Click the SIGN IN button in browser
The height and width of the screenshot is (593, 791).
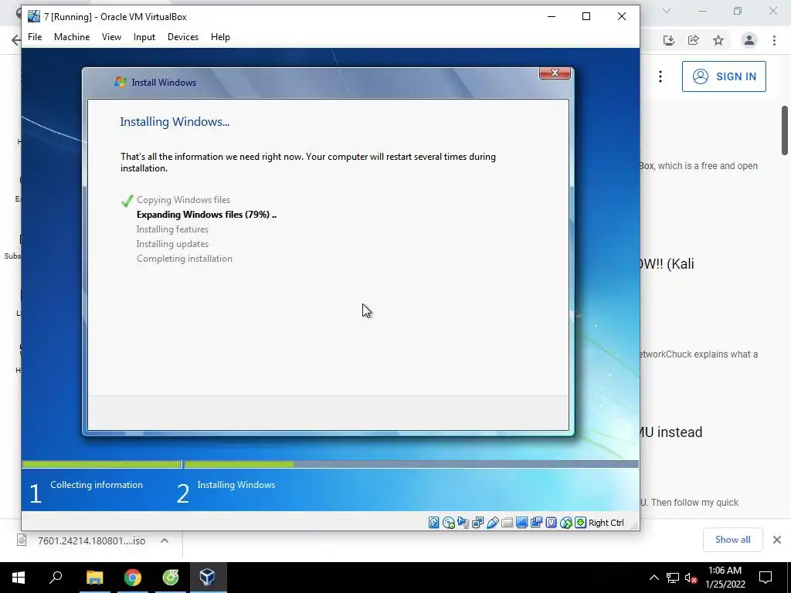[x=724, y=76]
